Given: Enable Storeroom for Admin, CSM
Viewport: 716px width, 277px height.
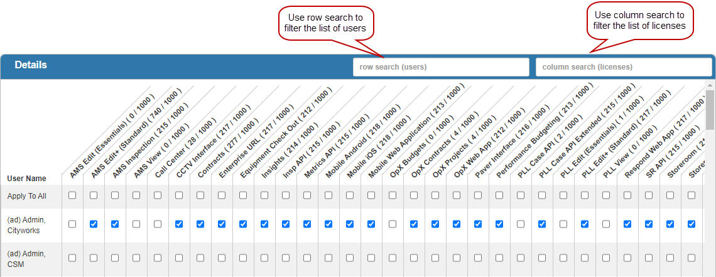Looking at the screenshot, I should click(x=670, y=258).
